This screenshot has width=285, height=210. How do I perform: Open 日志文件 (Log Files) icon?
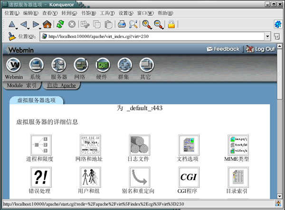click(x=139, y=145)
